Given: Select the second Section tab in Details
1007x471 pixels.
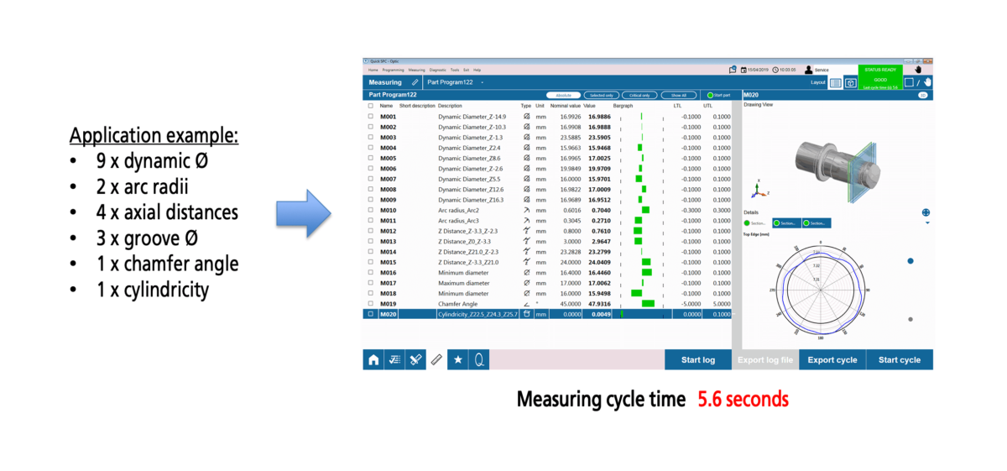Looking at the screenshot, I should pyautogui.click(x=787, y=222).
